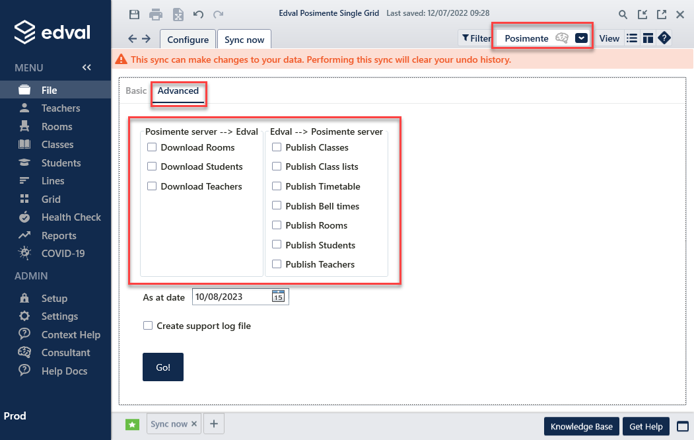Open File in the sidebar
Viewport: 694px width, 440px height.
pos(55,91)
